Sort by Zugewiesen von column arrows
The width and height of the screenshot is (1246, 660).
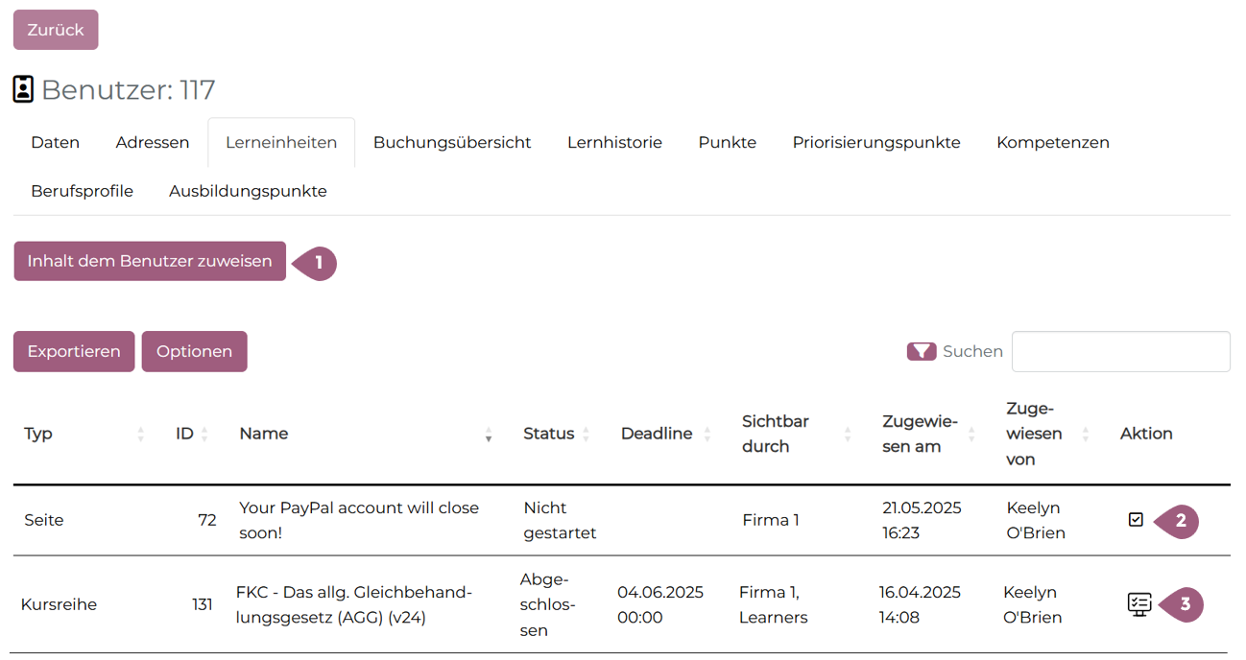(x=1086, y=434)
